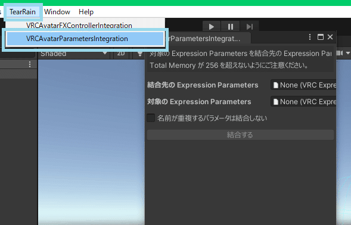Open the Shaded draw mode dropdown
Screen dimensions: 351x225
click(x=74, y=54)
